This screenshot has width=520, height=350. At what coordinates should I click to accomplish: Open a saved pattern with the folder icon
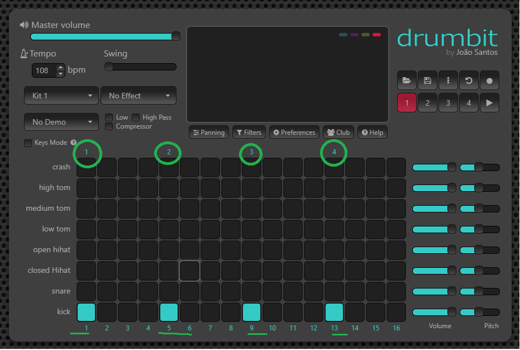coord(407,81)
